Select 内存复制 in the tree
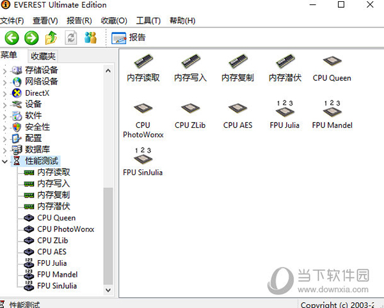 coord(54,195)
